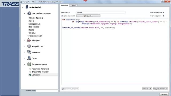Click the Счетчик запусков label
Screen dimensions: 171x96
(x=156, y=13)
